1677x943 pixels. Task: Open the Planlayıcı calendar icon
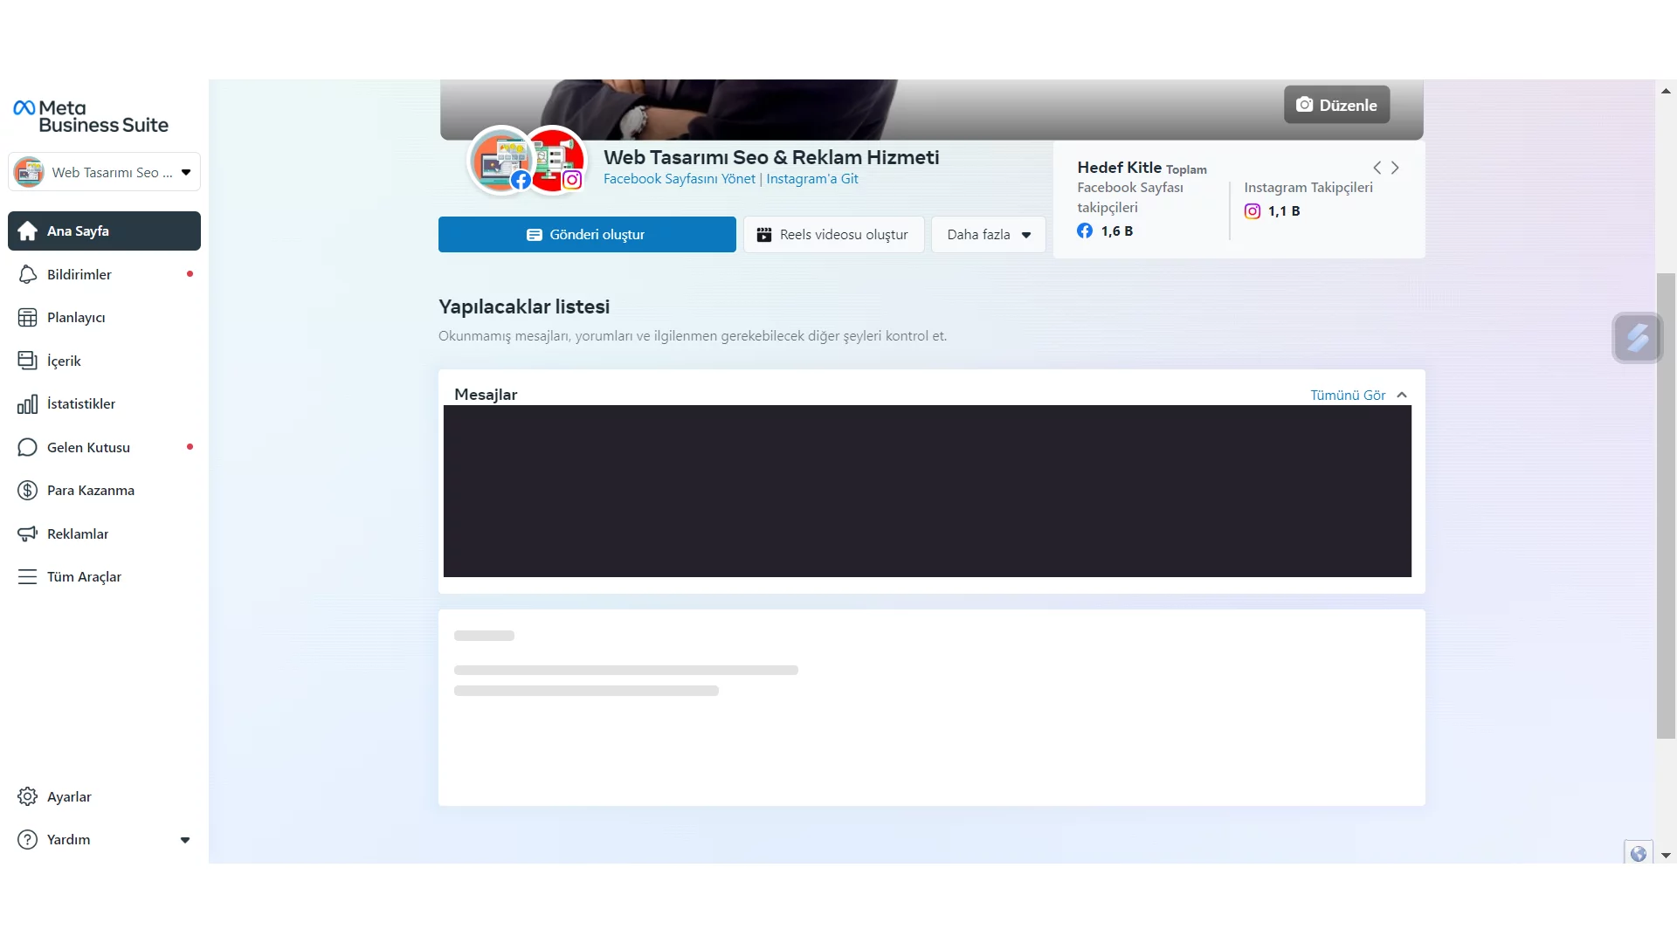[x=27, y=317]
